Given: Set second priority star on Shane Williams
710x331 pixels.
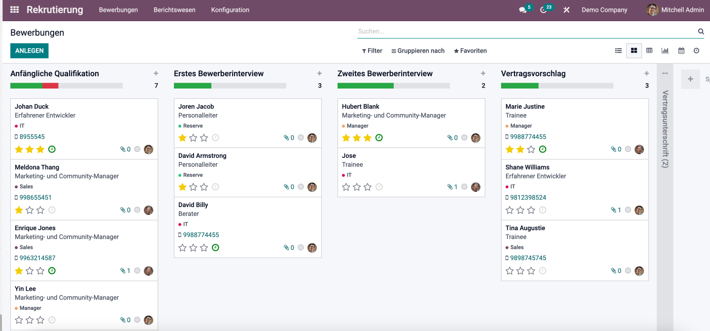Looking at the screenshot, I should [520, 210].
